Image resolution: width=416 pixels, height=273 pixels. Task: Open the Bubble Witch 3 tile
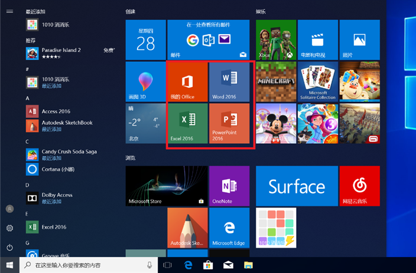(x=318, y=123)
